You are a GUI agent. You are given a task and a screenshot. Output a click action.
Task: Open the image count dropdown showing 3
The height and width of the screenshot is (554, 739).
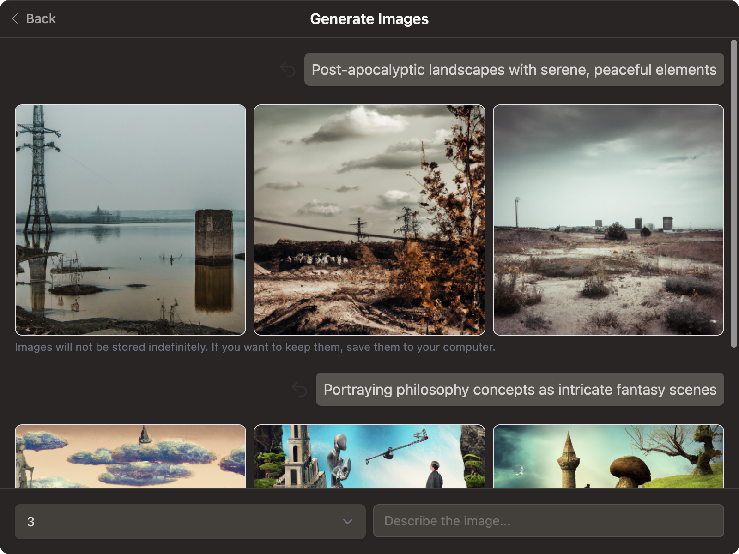(x=190, y=522)
